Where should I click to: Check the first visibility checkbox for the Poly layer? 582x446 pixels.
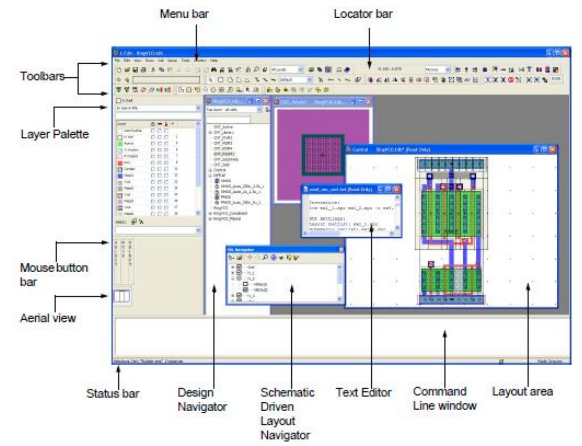click(x=153, y=162)
